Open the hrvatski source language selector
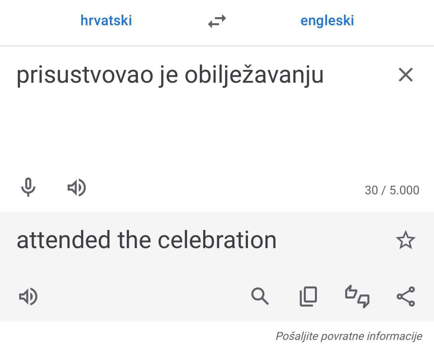The height and width of the screenshot is (355, 434). (106, 21)
